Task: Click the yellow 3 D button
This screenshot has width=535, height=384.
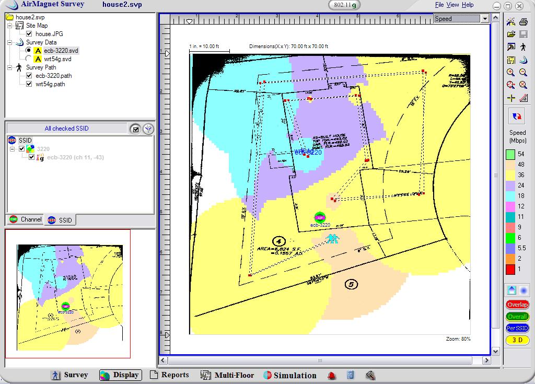Action: click(517, 340)
